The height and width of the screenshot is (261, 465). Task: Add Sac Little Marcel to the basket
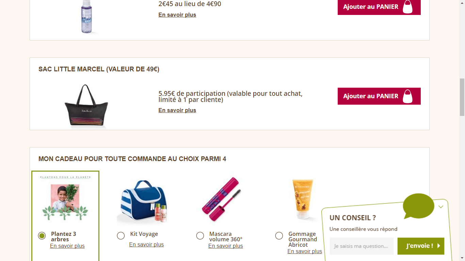click(370, 96)
